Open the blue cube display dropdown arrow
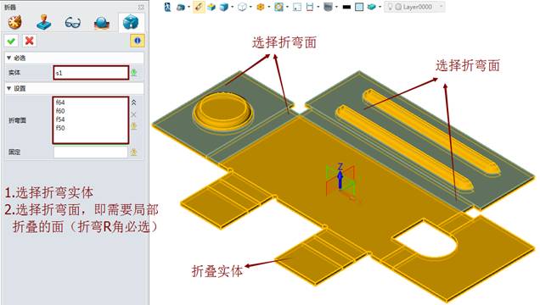The width and height of the screenshot is (540, 305). point(233,7)
